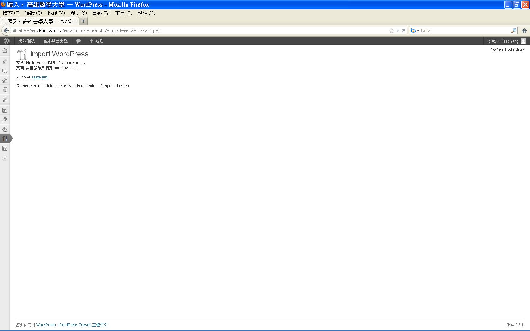Open the 編輯 (E) menu

pyautogui.click(x=33, y=13)
